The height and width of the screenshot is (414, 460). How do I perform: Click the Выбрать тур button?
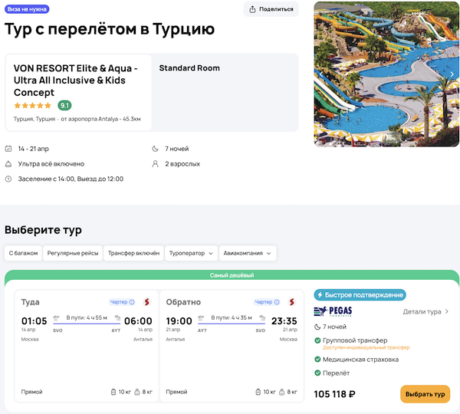coord(425,394)
